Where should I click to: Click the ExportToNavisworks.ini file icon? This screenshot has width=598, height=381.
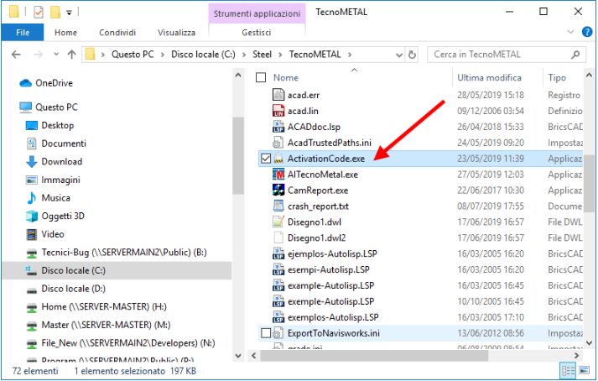(278, 333)
